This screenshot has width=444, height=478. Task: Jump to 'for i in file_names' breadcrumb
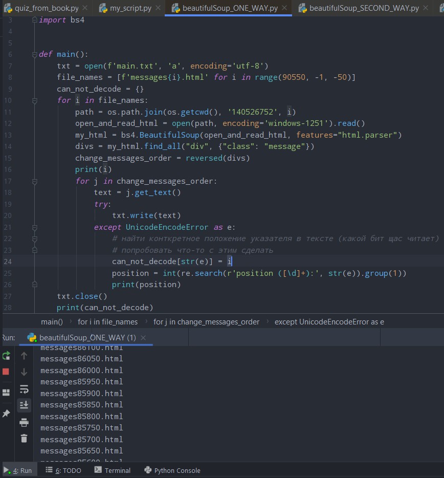(x=107, y=321)
